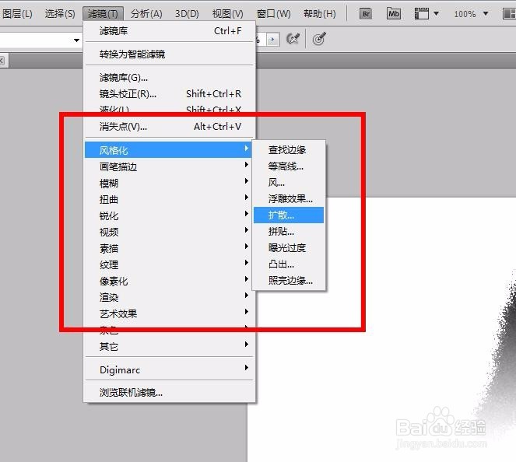
Task: Choose 消失点(V)... filter
Action: [x=170, y=127]
